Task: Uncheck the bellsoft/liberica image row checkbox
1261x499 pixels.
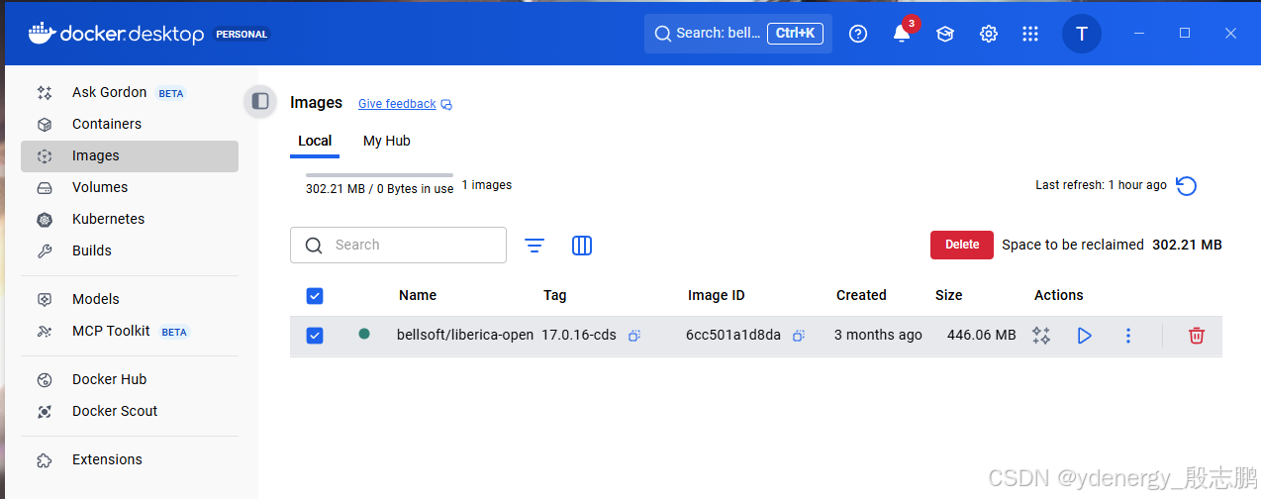Action: (315, 336)
